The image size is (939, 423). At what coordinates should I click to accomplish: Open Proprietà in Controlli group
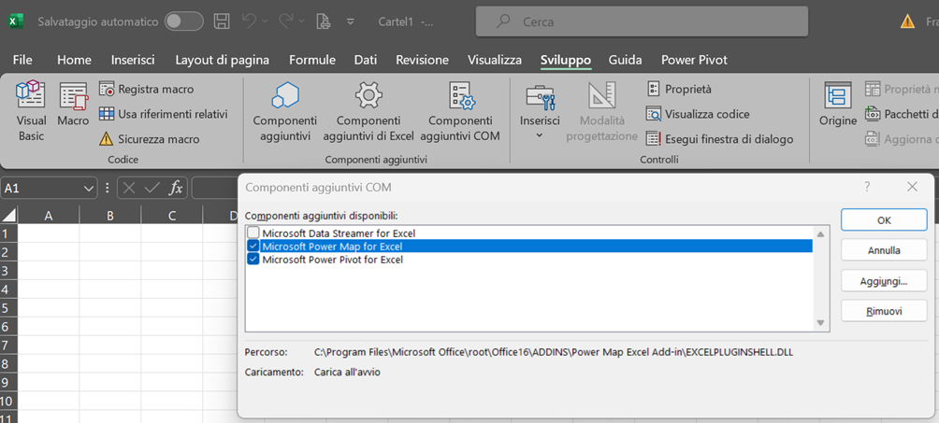click(x=679, y=89)
